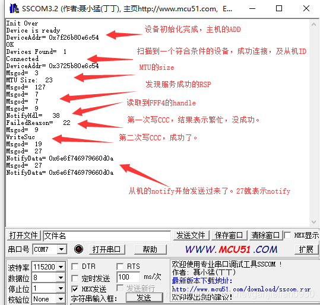Click the 'DeviceAddr= 0x7f26b80e6c54' output line
Image resolution: width=320 pixels, height=305 pixels.
[x=52, y=37]
